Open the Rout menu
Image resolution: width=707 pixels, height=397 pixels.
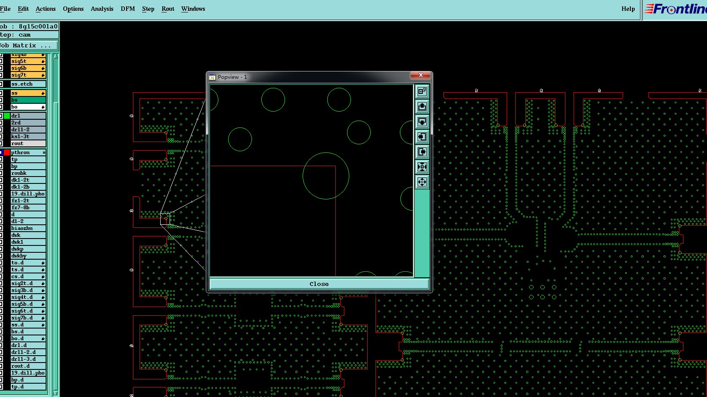(x=168, y=9)
